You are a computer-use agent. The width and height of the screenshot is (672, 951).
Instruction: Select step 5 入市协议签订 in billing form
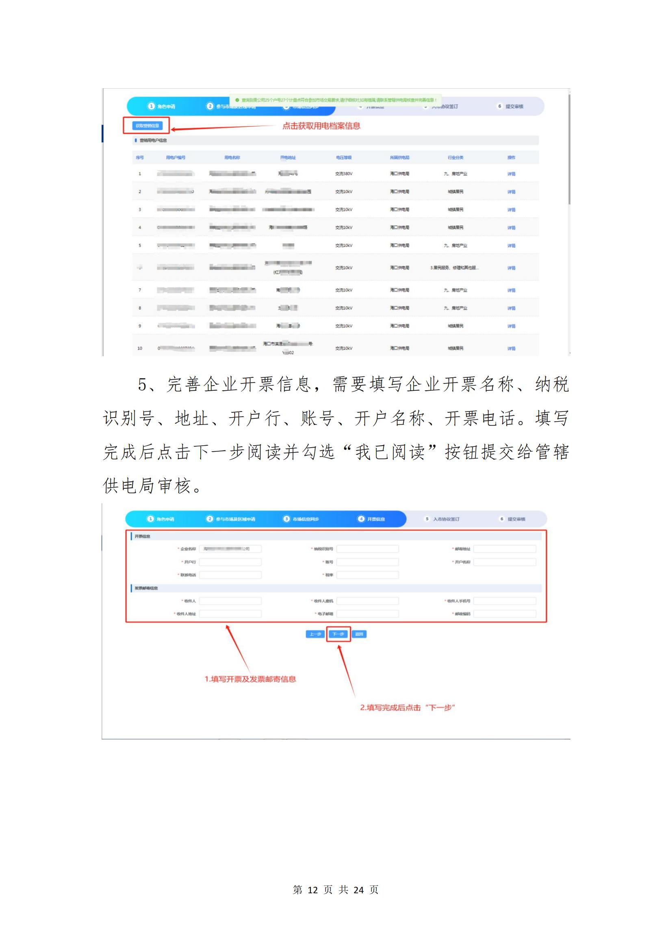(x=442, y=519)
